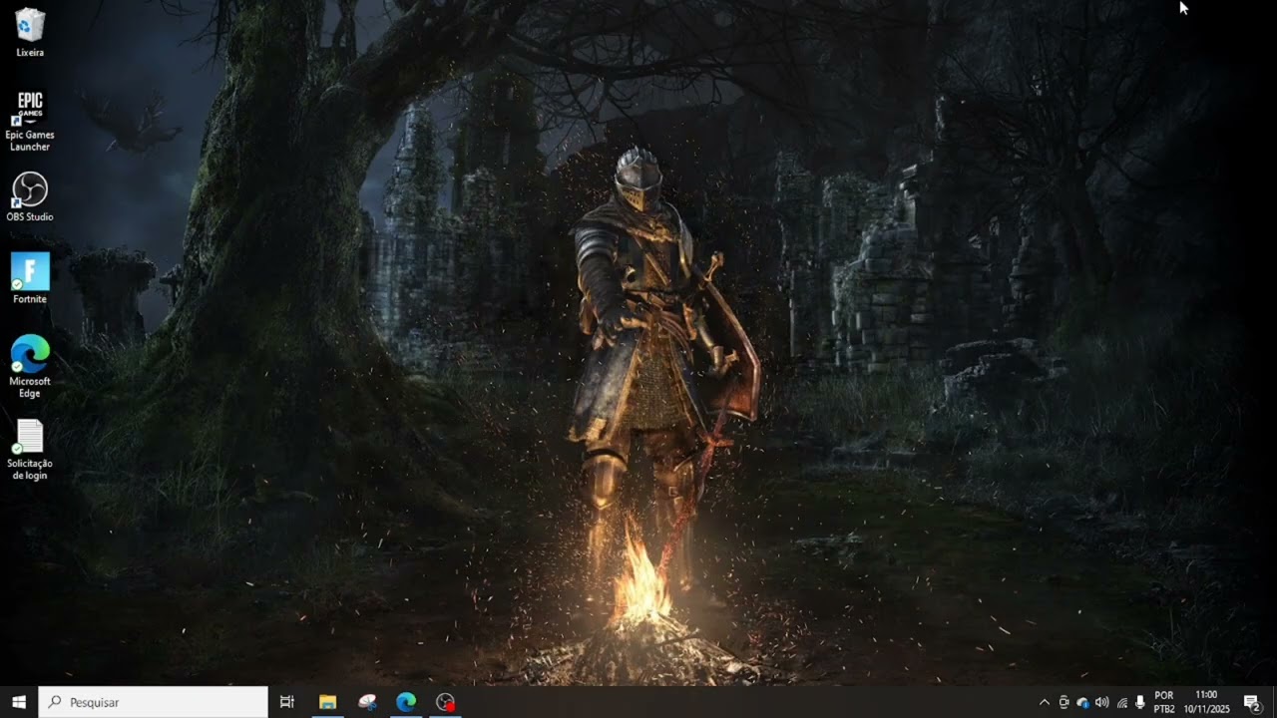Select the Lixeira recycle bin desktop icon
Image resolution: width=1277 pixels, height=718 pixels.
(30, 32)
